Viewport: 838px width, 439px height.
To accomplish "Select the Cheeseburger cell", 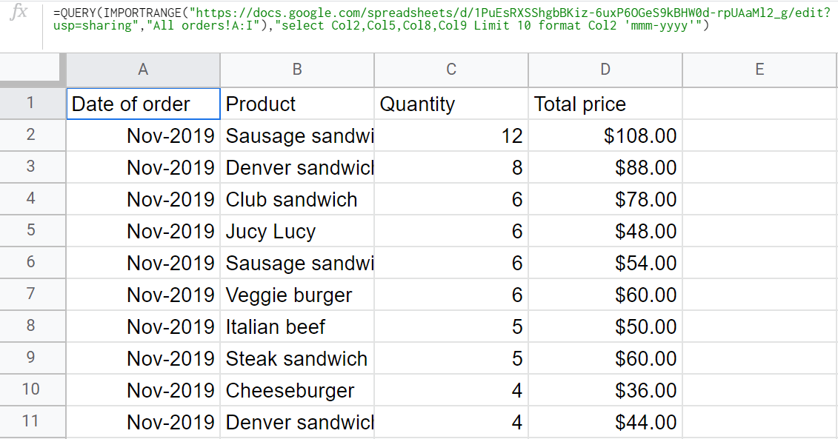I will [296, 390].
